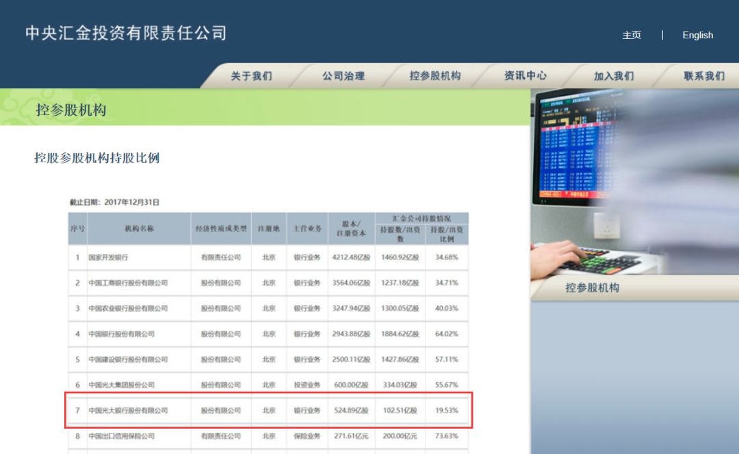Click the 控股参股机构持股比例 section title
The image size is (739, 454).
click(x=96, y=158)
